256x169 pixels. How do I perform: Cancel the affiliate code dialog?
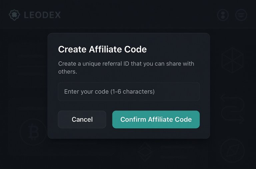coord(82,119)
